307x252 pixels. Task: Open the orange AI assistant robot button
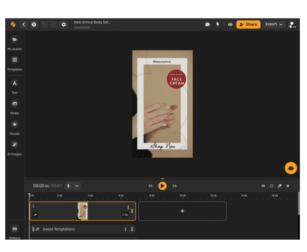[x=291, y=168]
